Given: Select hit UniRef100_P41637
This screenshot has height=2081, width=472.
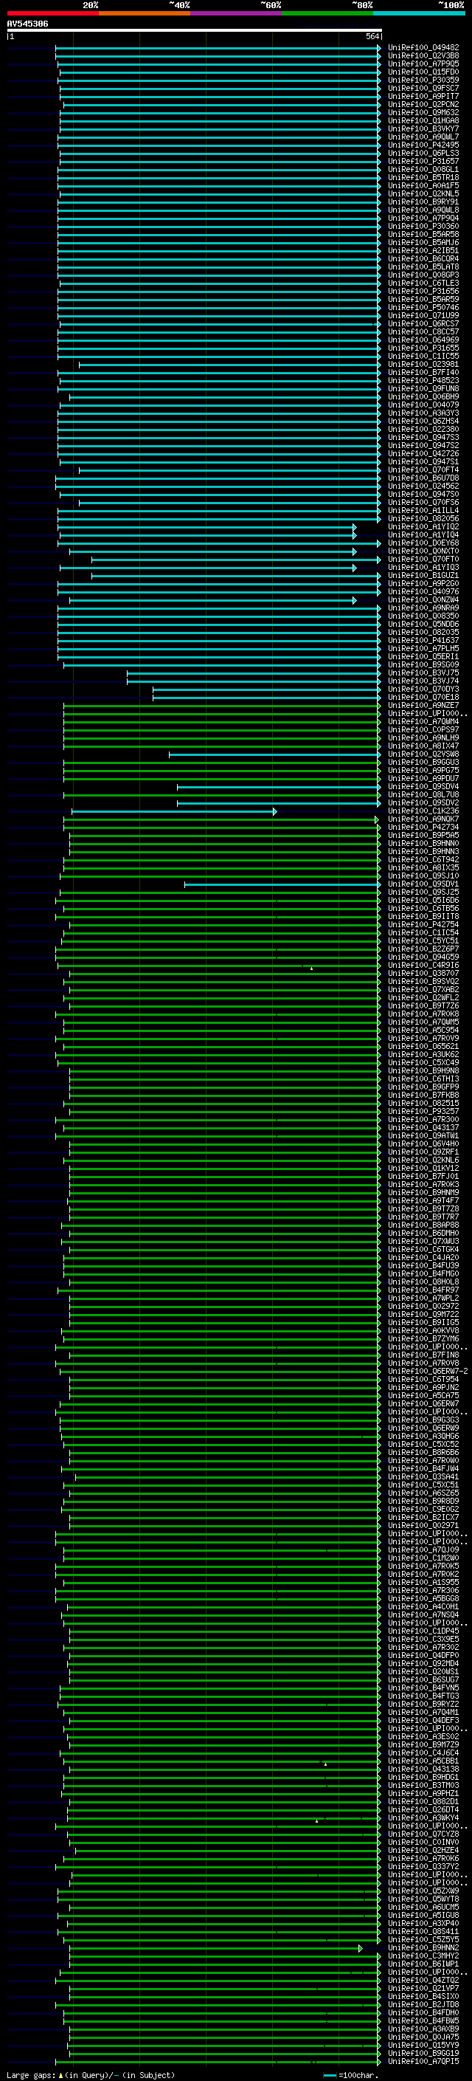Looking at the screenshot, I should (423, 641).
